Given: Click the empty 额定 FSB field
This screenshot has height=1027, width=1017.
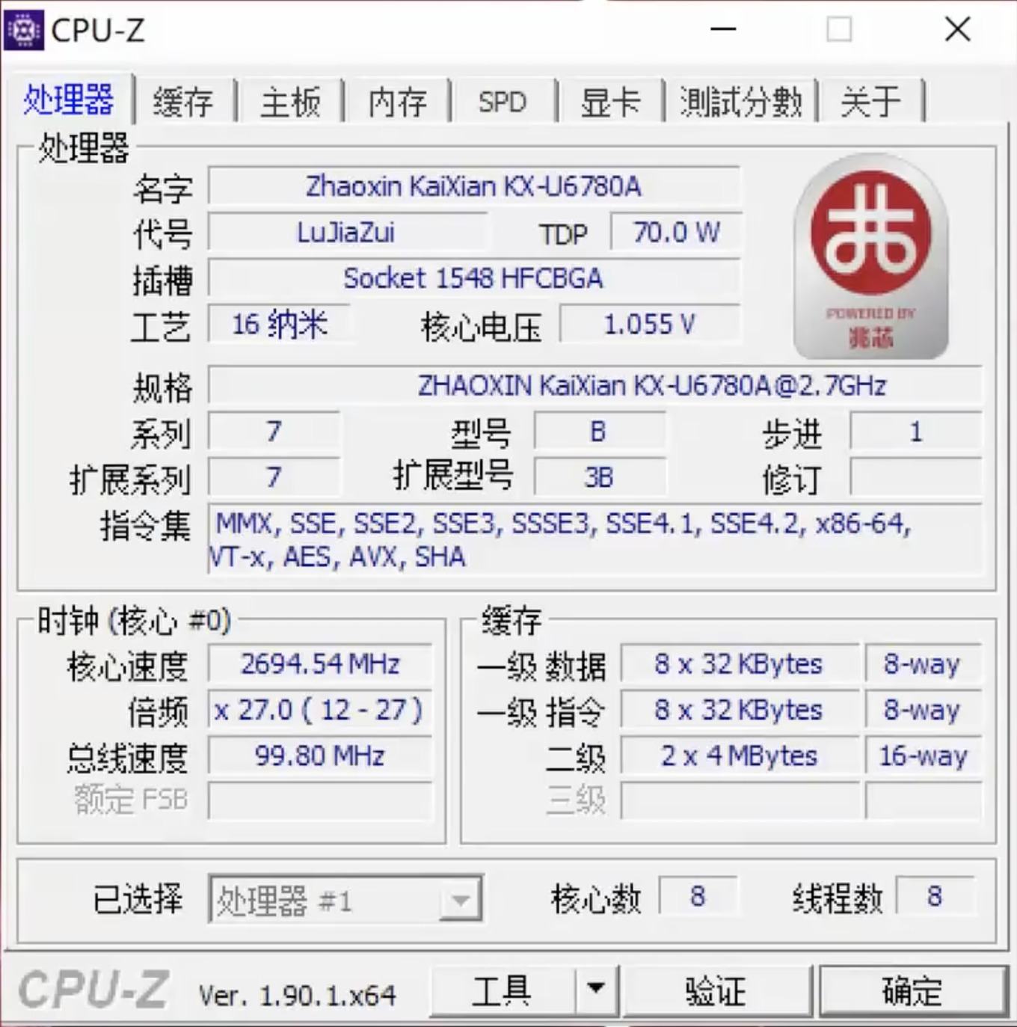Looking at the screenshot, I should [320, 800].
